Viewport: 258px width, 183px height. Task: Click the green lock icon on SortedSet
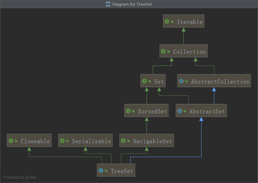click(x=133, y=111)
